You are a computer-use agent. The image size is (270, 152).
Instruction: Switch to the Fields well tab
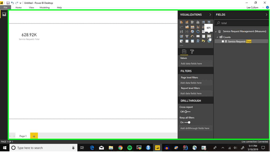pos(184,52)
